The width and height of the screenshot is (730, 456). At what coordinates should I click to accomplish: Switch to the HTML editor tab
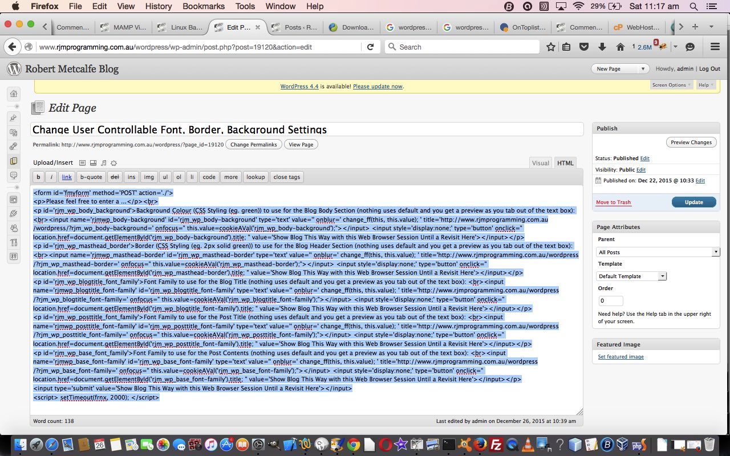tap(565, 163)
